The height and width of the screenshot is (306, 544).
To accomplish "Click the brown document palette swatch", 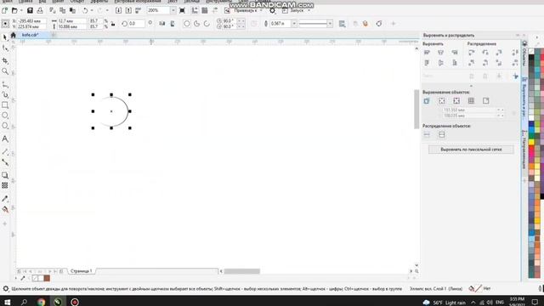I will (47, 278).
